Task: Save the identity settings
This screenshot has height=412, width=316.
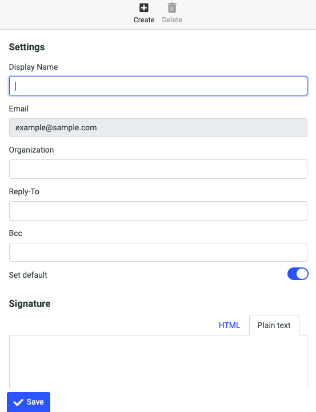Action: point(29,402)
